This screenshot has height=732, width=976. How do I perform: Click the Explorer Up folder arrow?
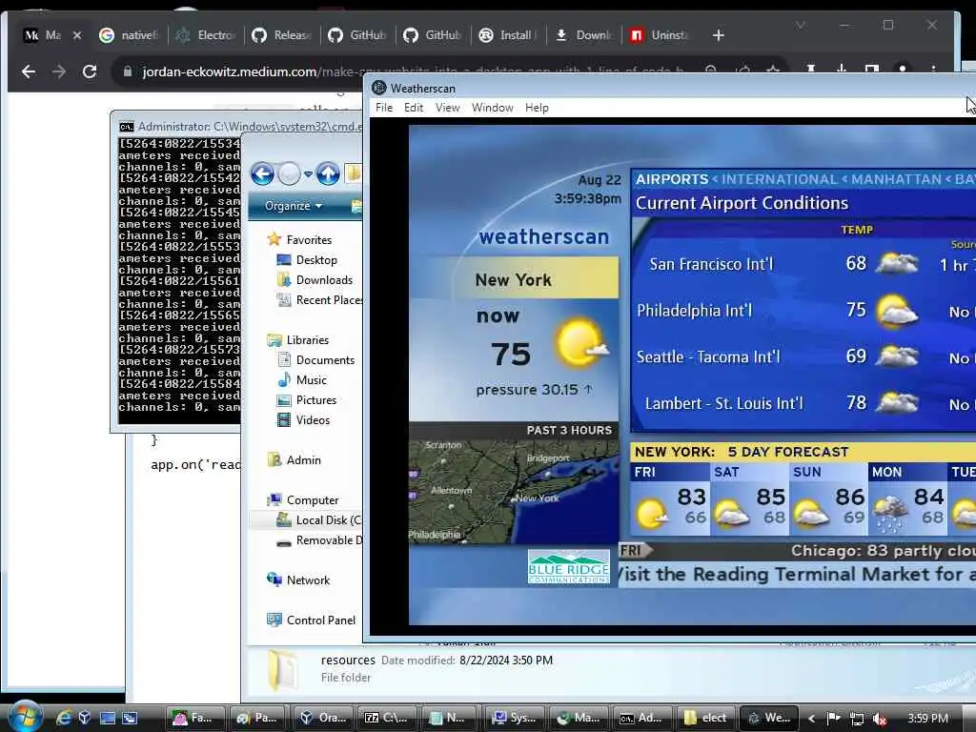point(328,173)
